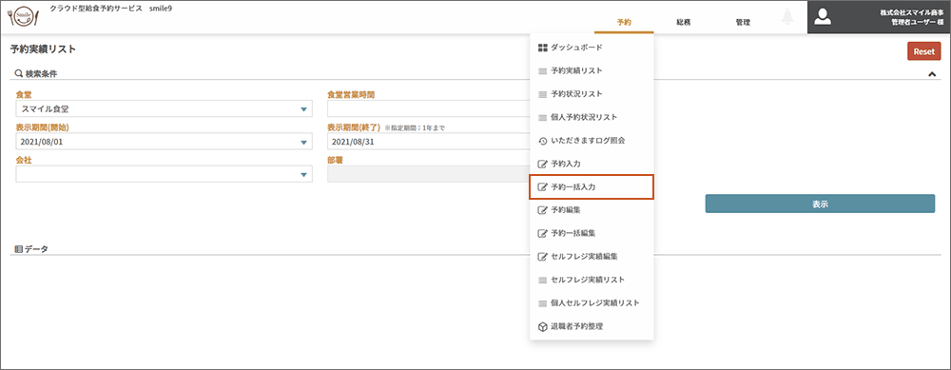
Task: Click the 個人セルフレジ実績リスト list icon
Action: (x=542, y=303)
